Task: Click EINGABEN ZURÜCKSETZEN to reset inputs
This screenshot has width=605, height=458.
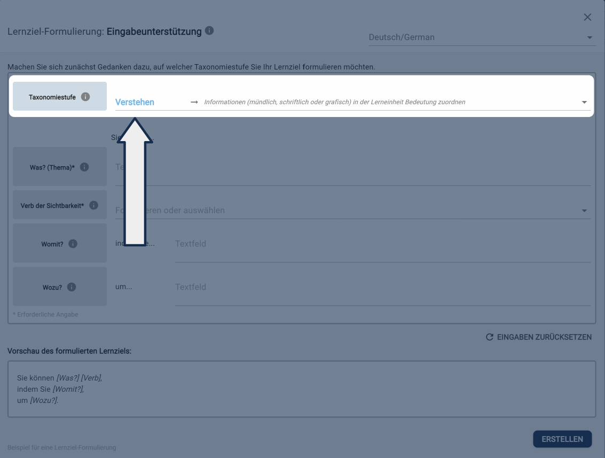Action: click(538, 337)
